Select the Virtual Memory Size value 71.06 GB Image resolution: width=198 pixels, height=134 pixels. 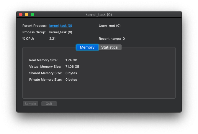click(72, 67)
